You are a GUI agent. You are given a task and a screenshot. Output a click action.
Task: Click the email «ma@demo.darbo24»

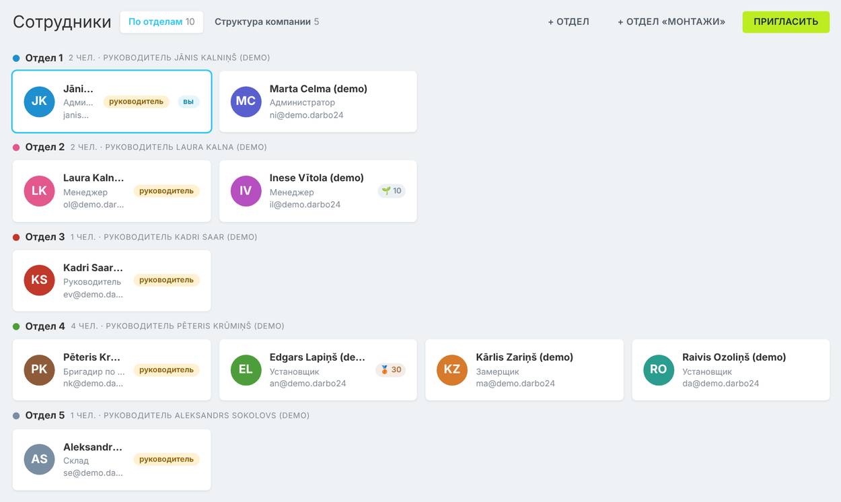[515, 384]
